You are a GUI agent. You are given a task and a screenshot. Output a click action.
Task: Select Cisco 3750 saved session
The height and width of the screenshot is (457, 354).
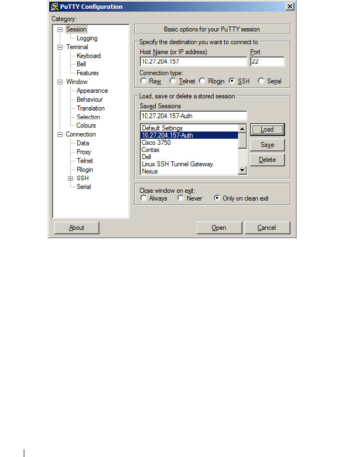(189, 143)
